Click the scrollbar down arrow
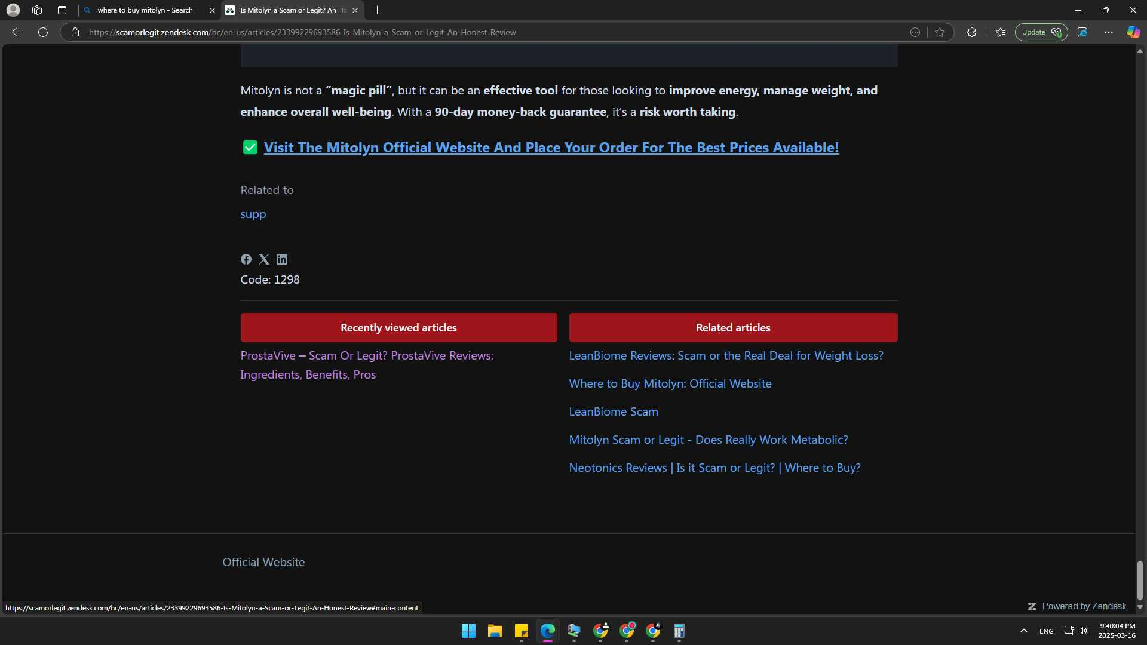Viewport: 1147px width, 645px height. point(1140,607)
